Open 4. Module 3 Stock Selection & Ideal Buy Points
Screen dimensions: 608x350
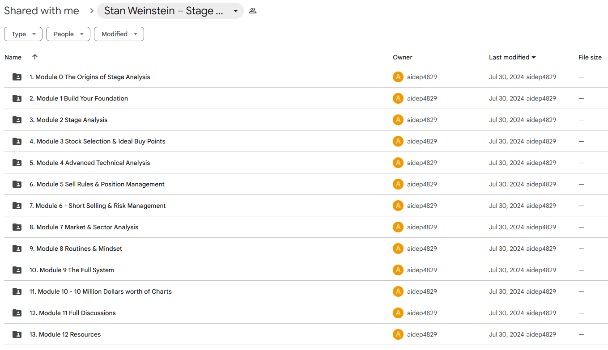(98, 141)
